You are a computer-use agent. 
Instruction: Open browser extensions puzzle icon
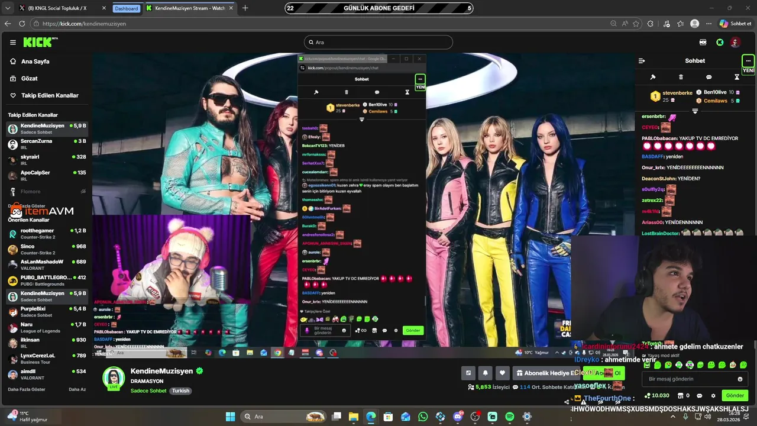651,24
